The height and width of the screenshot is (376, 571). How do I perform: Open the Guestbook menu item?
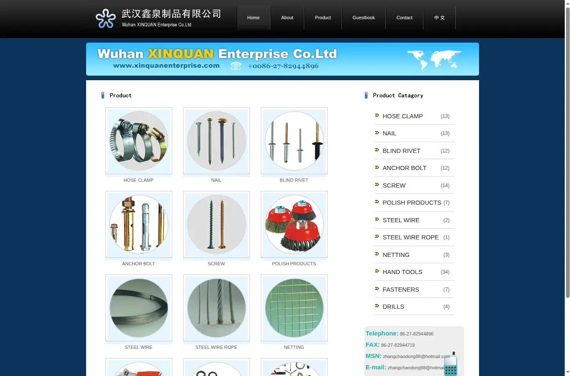(x=364, y=18)
